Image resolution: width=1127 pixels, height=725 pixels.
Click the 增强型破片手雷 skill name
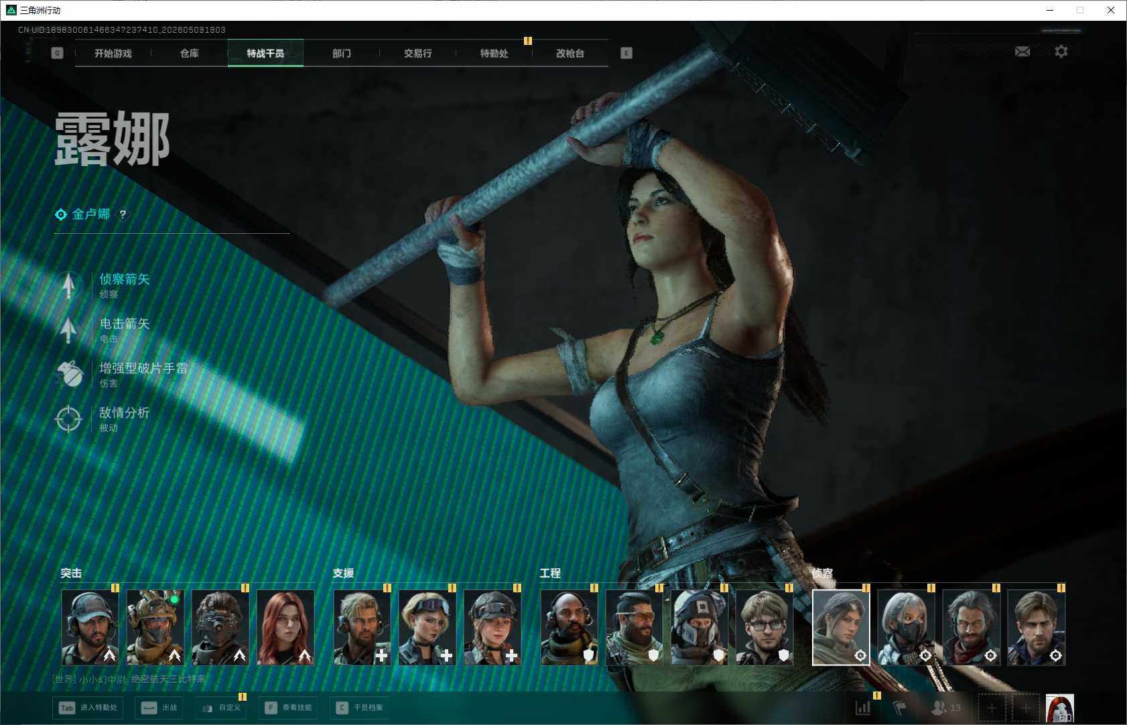point(143,369)
